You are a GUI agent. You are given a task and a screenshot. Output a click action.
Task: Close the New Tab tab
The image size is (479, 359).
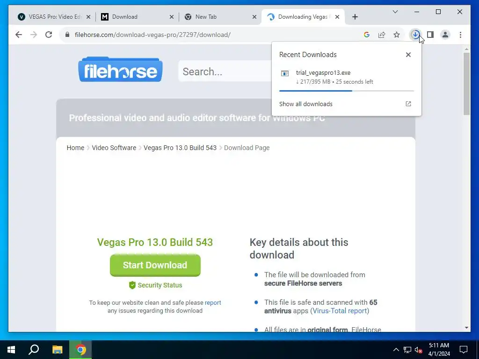pyautogui.click(x=254, y=17)
